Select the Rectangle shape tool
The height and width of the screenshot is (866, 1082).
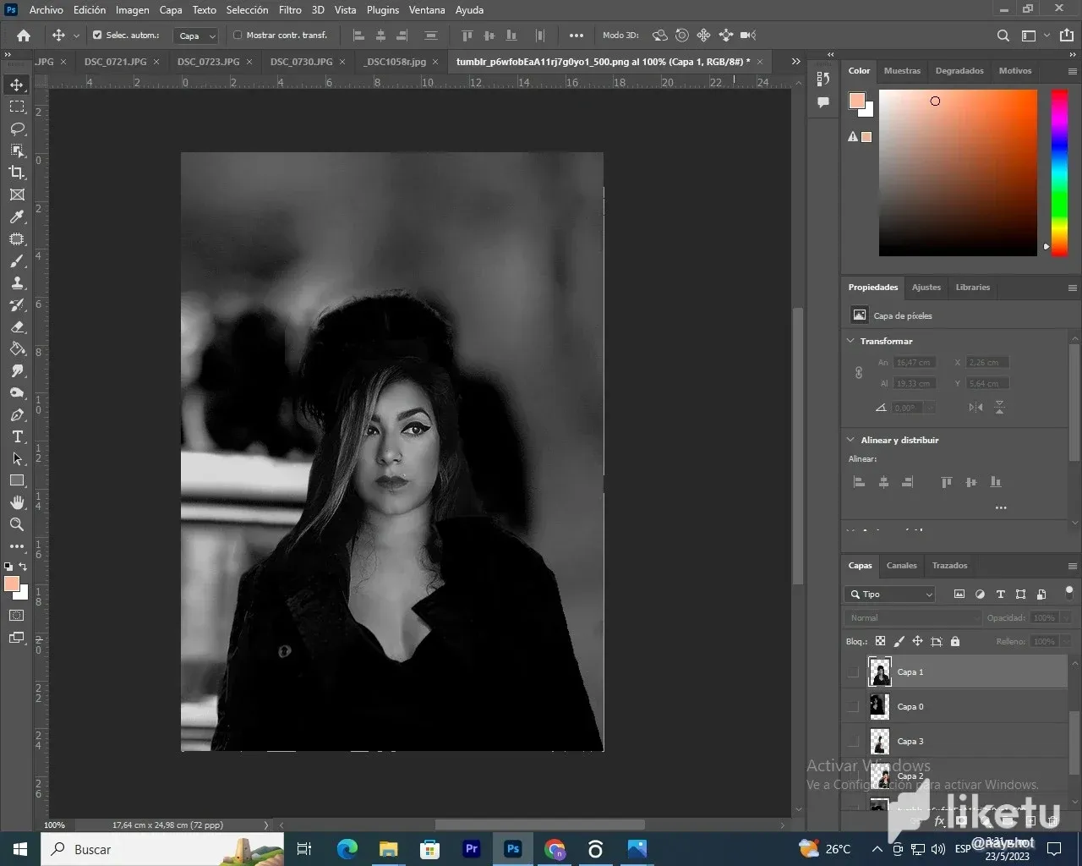point(17,480)
